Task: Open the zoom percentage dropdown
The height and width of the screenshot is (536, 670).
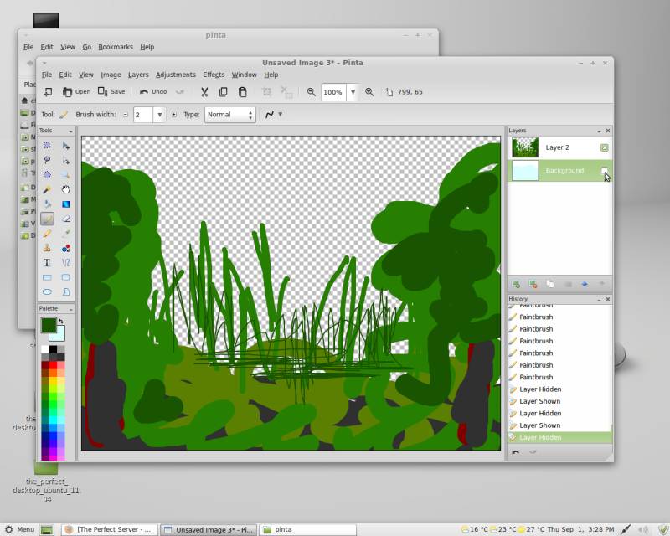Action: (x=353, y=92)
